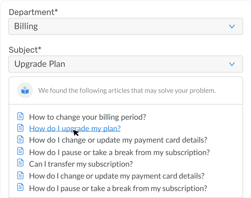Open "How to change your billing period?" article
Image resolution: width=251 pixels, height=198 pixels.
[87, 117]
